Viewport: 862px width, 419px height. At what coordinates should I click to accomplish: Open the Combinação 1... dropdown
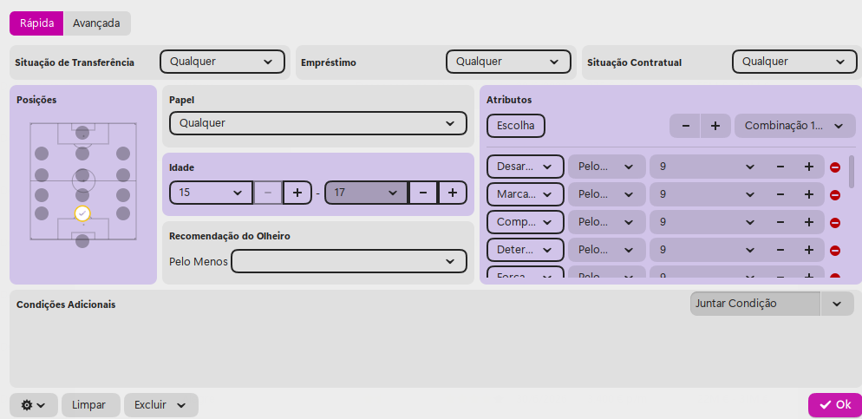tap(795, 126)
